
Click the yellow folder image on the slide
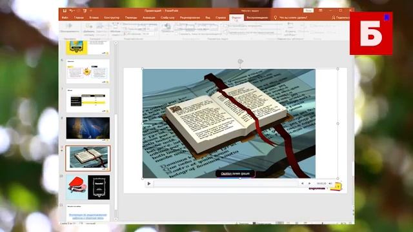[x=336, y=187]
